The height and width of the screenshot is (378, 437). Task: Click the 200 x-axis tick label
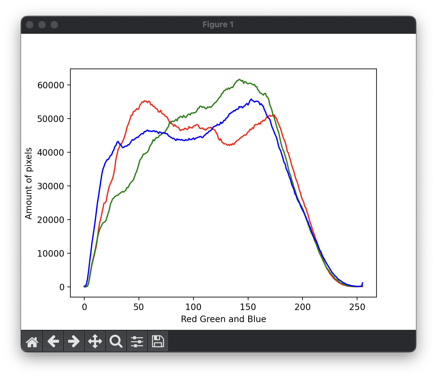point(302,307)
